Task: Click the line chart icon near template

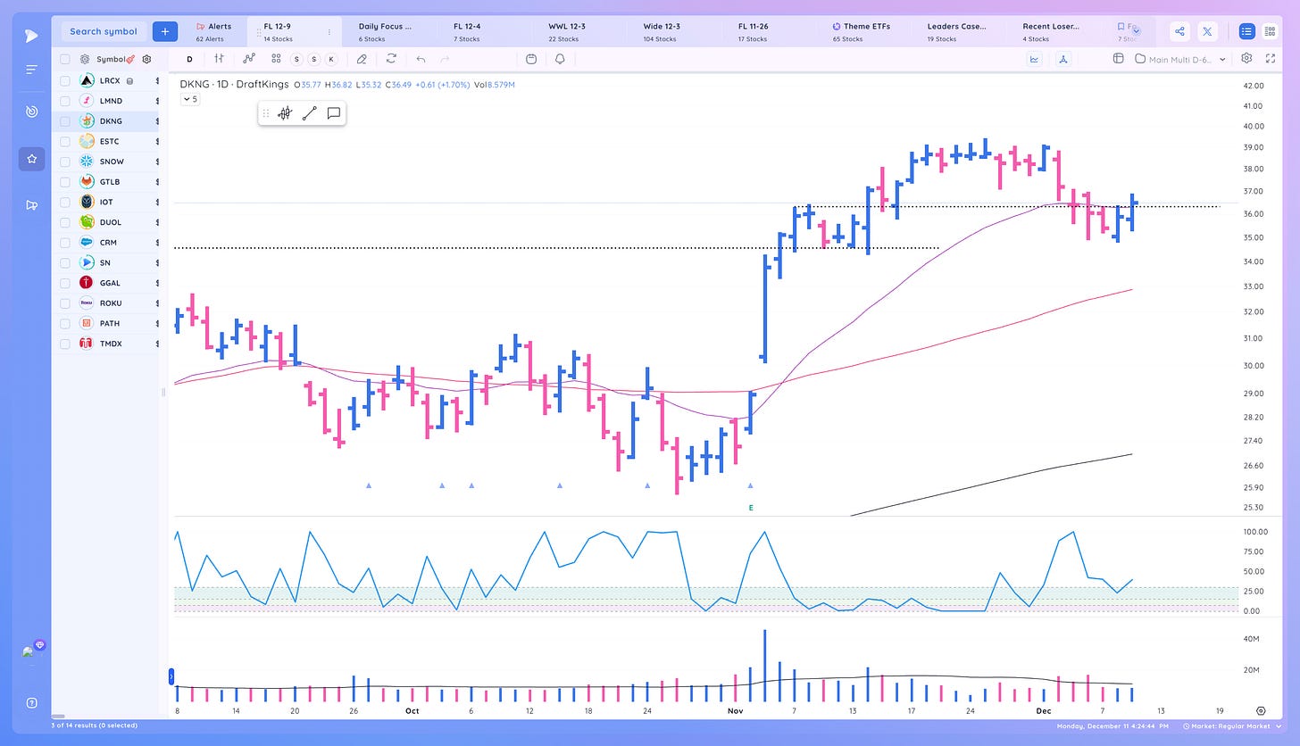Action: pos(1034,59)
